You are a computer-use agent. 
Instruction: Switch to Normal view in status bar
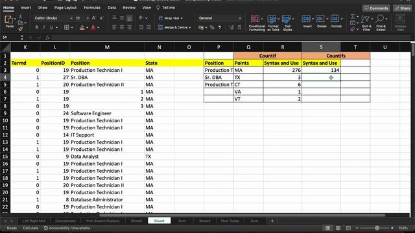[x=327, y=228]
